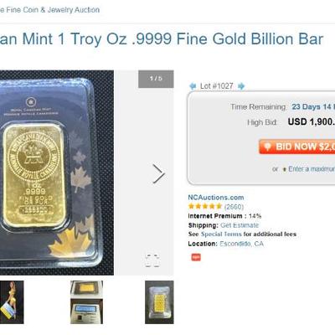This screenshot has height=335, width=335.
Task: Go to previous lot arrow
Action: pyautogui.click(x=193, y=86)
